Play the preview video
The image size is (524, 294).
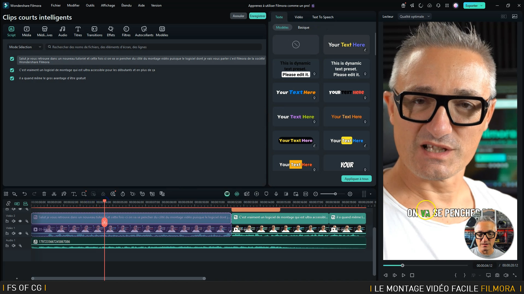point(403,275)
